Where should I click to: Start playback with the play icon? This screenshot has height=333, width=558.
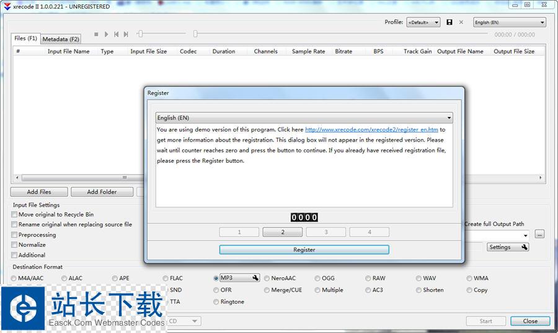point(106,34)
